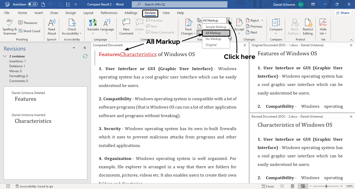Viewport: 355px width, 189px height.
Task: Adjust the zoom slider in status bar
Action: click(326, 186)
